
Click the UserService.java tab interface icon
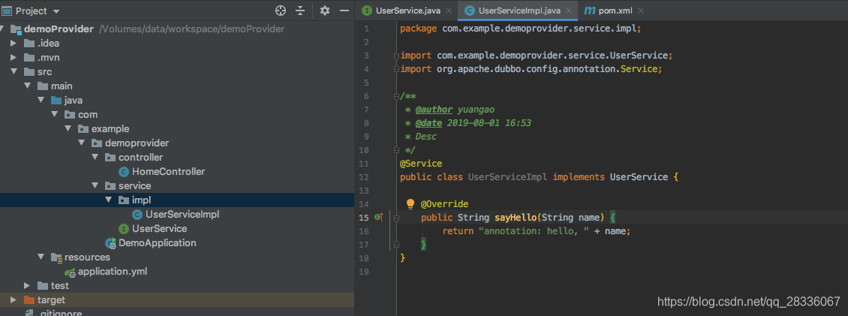pyautogui.click(x=367, y=11)
